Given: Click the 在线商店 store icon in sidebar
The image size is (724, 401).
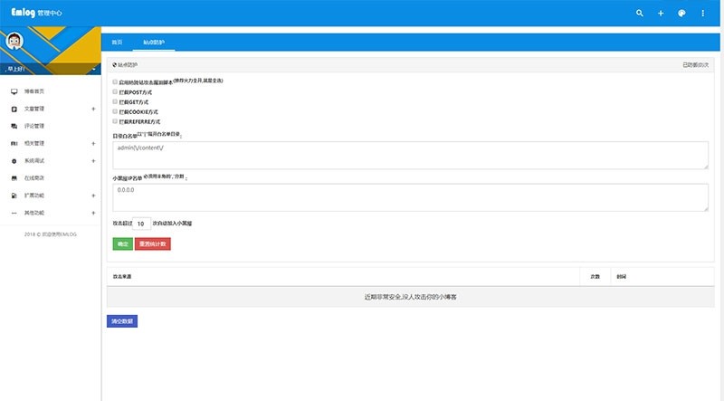Looking at the screenshot, I should point(14,177).
